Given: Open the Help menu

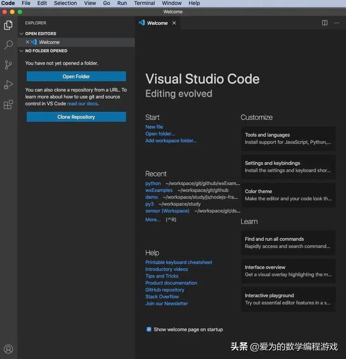Looking at the screenshot, I should click(194, 3).
